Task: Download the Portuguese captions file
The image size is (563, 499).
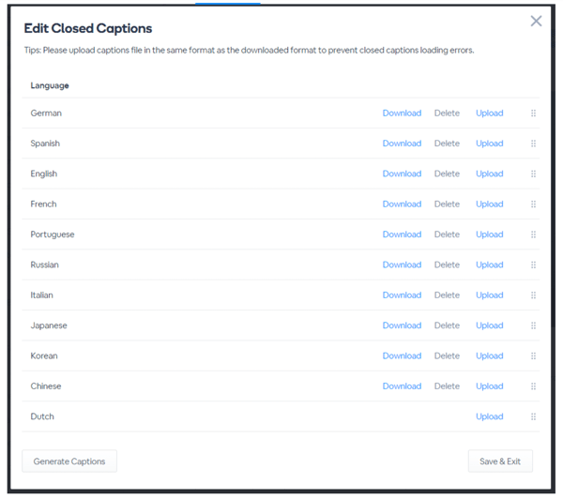Action: tap(402, 234)
